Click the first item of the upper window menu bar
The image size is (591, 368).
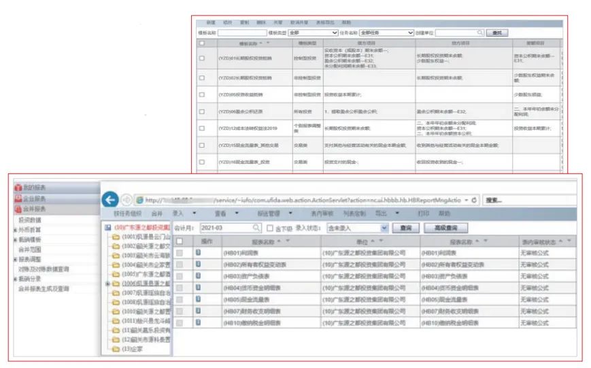[211, 22]
